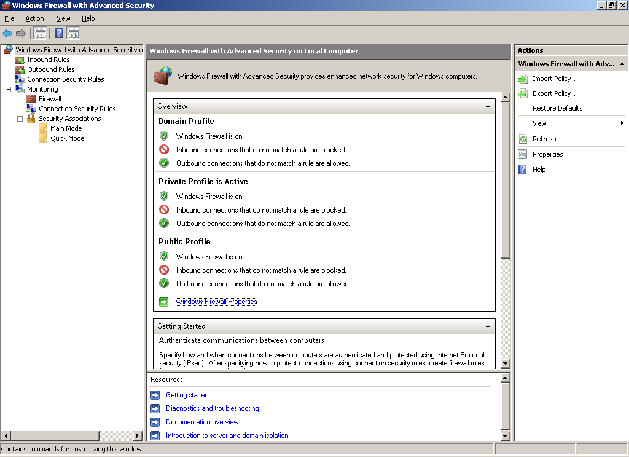Click the application icon in title bar
Viewport: 629px width, 457px height.
(x=6, y=5)
